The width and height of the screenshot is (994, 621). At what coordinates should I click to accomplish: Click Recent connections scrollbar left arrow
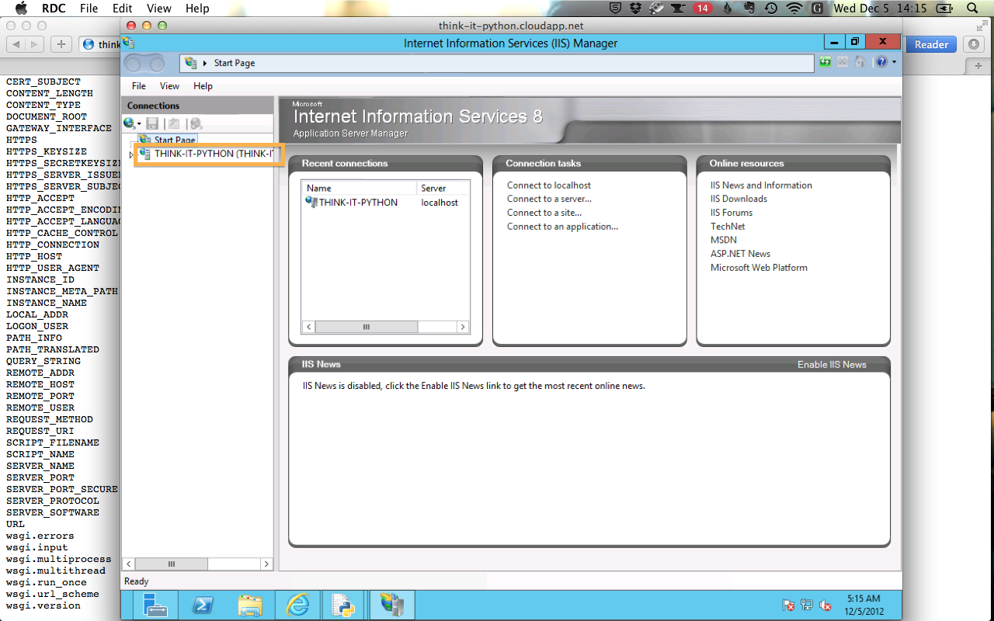coord(309,328)
